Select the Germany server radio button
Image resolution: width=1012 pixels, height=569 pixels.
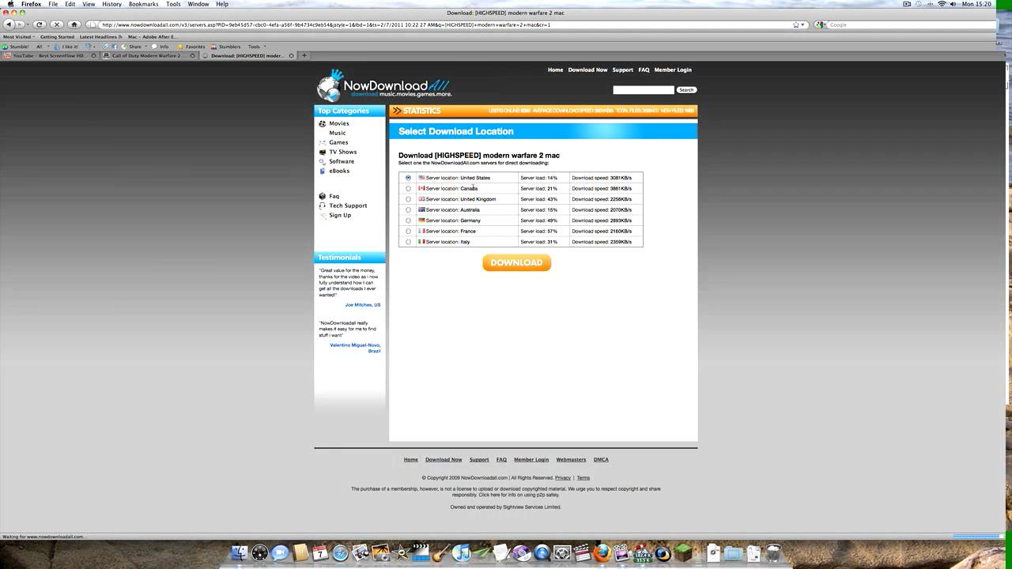408,220
